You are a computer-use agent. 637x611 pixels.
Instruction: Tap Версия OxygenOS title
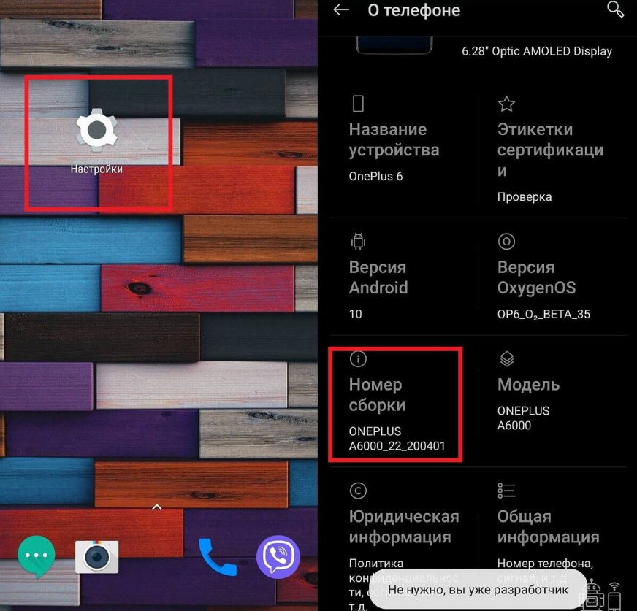pyautogui.click(x=536, y=277)
